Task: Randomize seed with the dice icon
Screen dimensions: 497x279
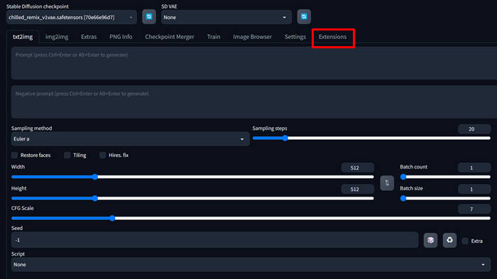Action: (430, 241)
